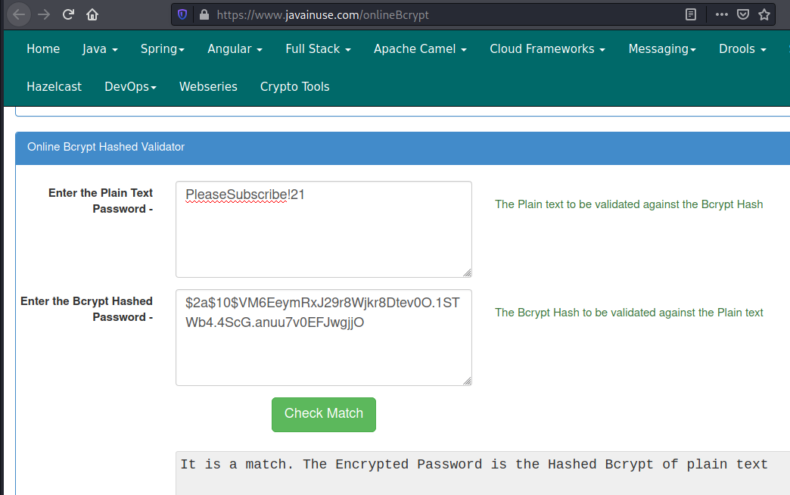The width and height of the screenshot is (790, 495).
Task: Go to the Home navigation link
Action: 43,48
